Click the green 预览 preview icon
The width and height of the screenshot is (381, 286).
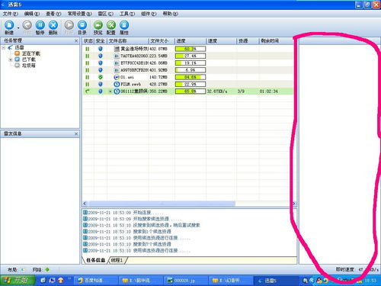(x=98, y=27)
